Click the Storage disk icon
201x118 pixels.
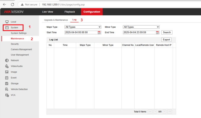coord(7,83)
